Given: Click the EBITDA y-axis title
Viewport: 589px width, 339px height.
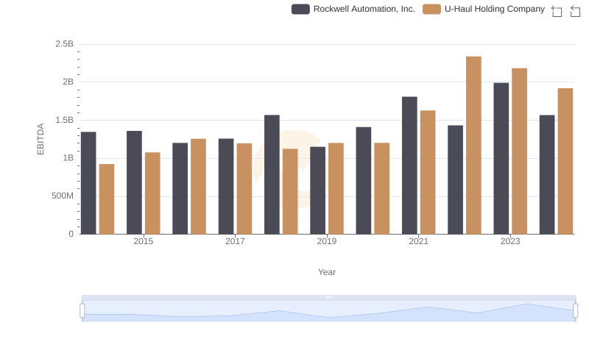Looking at the screenshot, I should (41, 139).
